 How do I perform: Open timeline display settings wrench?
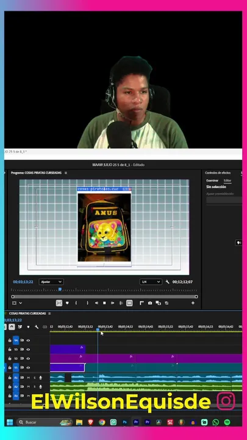pyautogui.click(x=37, y=327)
